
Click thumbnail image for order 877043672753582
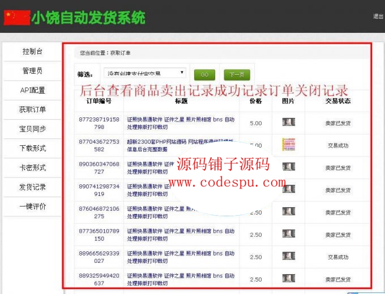click(x=289, y=144)
